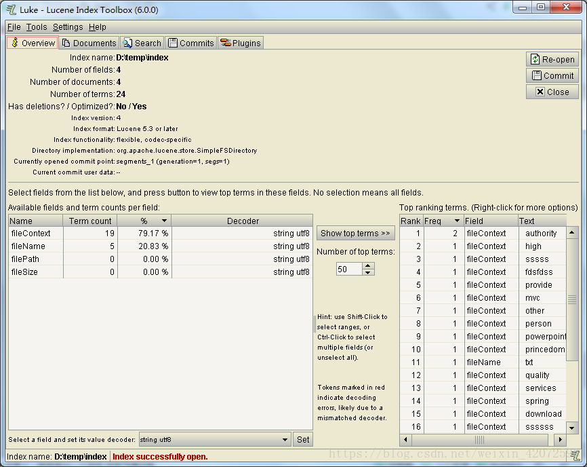The image size is (587, 467).
Task: Click the Text column header
Action: click(542, 221)
